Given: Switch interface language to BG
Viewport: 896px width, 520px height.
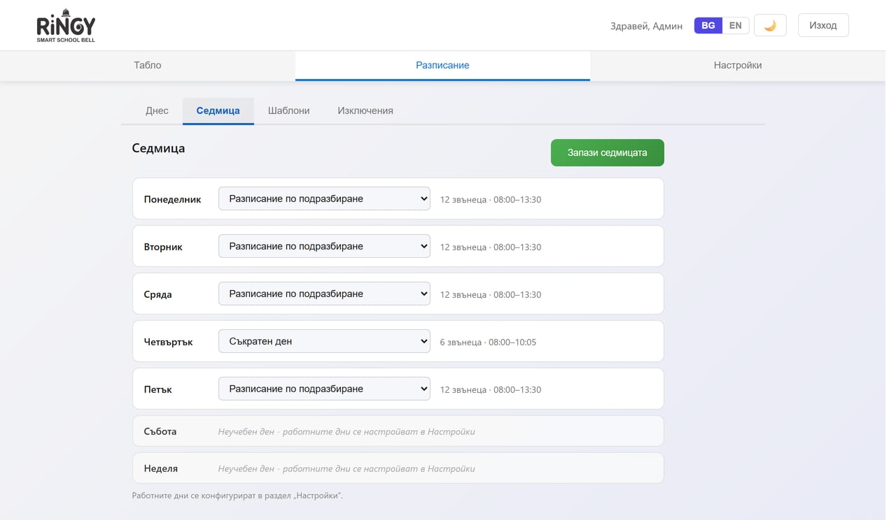Looking at the screenshot, I should (708, 25).
